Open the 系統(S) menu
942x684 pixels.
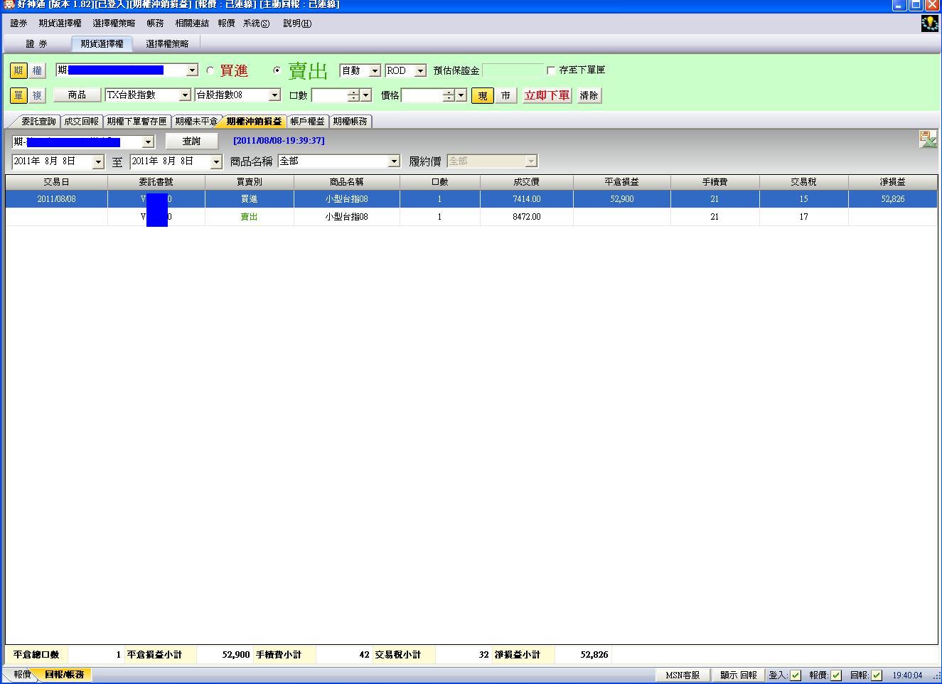click(257, 23)
